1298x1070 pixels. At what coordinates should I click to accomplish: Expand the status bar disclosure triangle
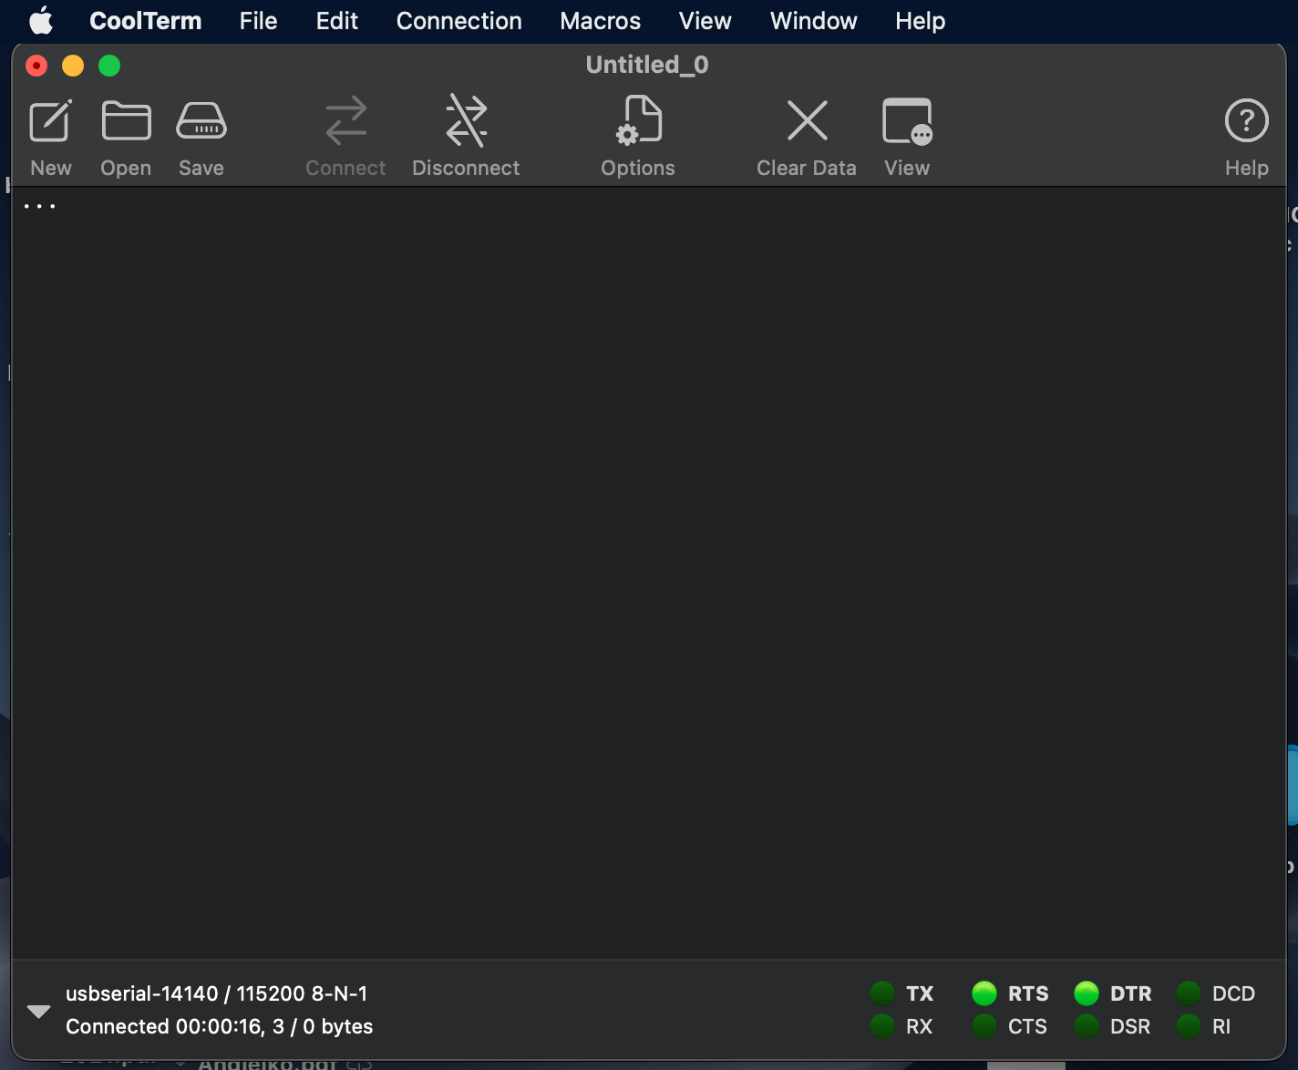[38, 1011]
